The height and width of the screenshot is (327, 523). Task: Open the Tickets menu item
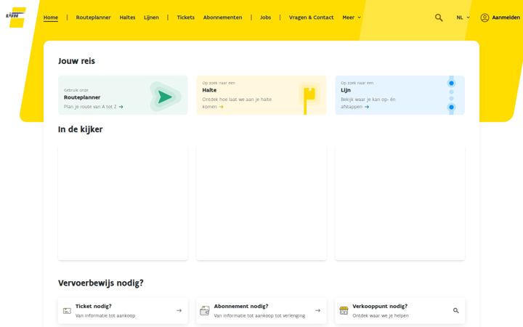point(186,17)
